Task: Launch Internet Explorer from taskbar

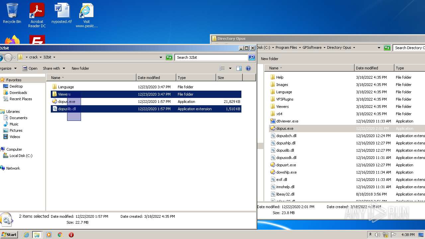Action: click(x=26, y=235)
